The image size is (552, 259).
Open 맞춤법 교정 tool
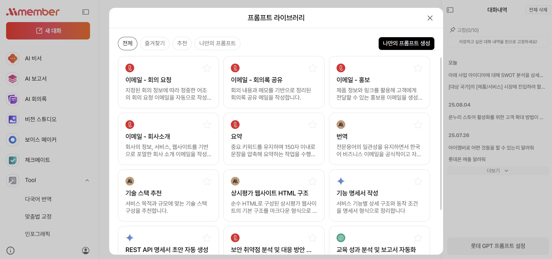[38, 217]
